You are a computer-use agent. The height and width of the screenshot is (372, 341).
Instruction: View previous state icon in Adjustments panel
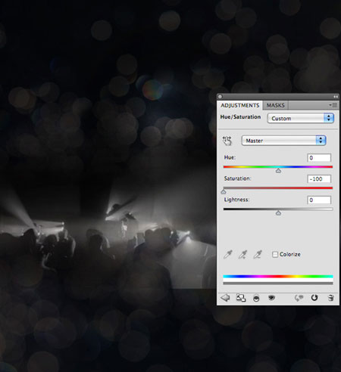(x=299, y=298)
